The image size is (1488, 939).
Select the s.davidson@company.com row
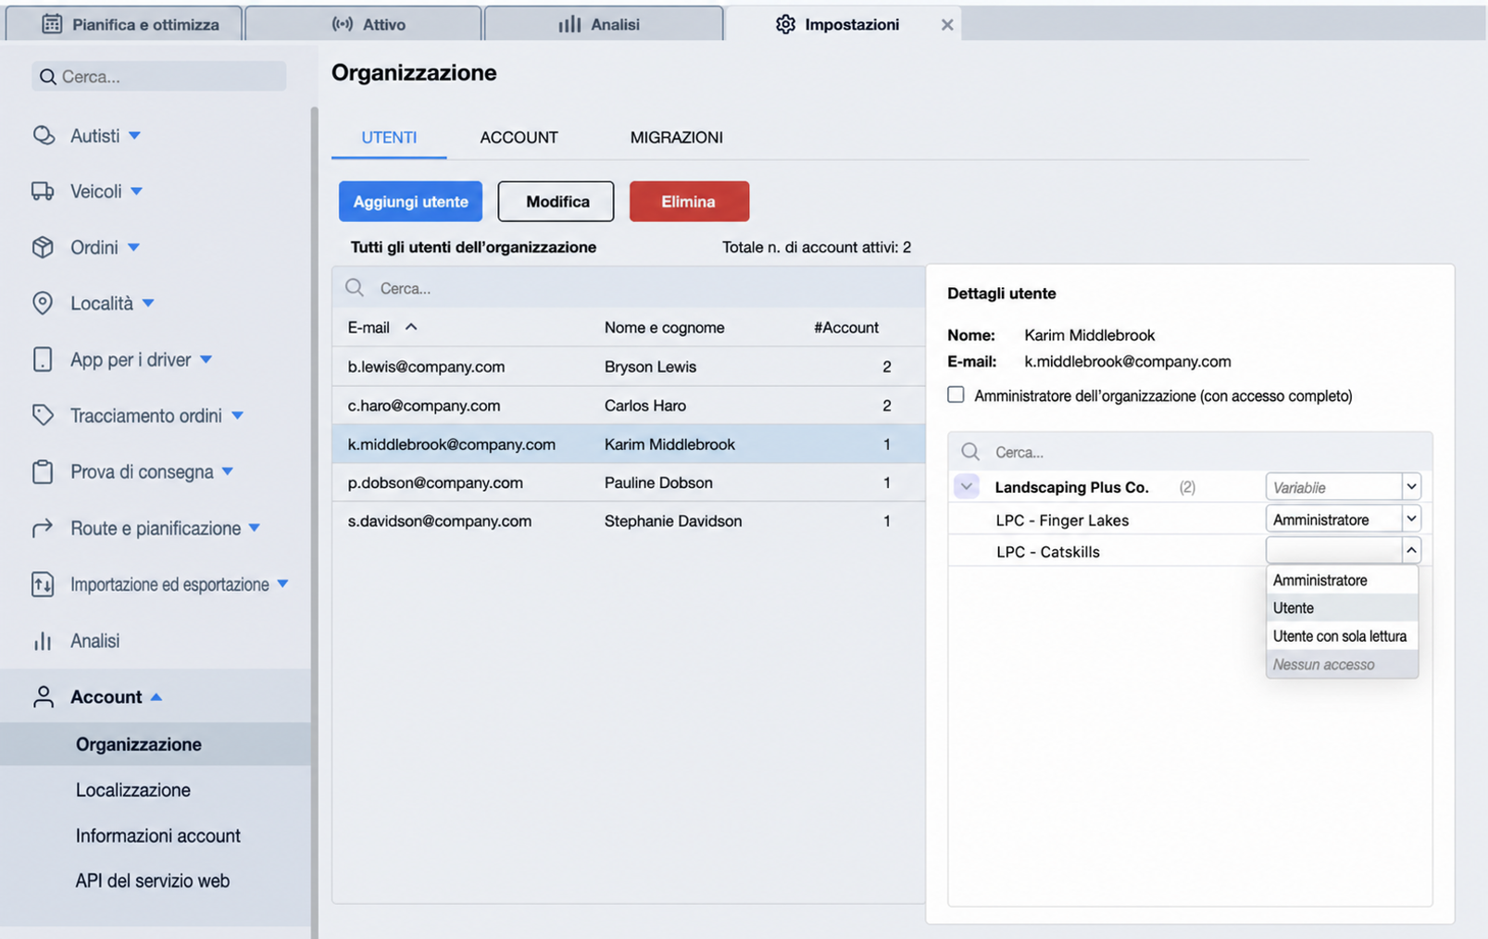pyautogui.click(x=629, y=520)
